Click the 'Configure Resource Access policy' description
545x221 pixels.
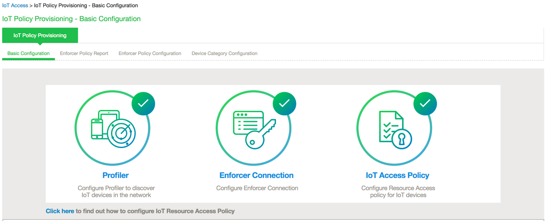pos(398,192)
